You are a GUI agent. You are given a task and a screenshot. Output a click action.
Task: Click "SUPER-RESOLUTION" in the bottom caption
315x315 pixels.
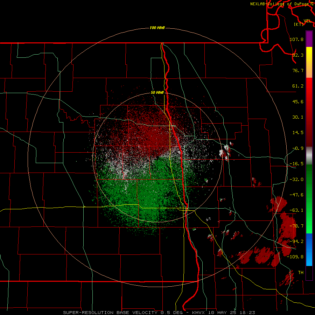point(88,313)
